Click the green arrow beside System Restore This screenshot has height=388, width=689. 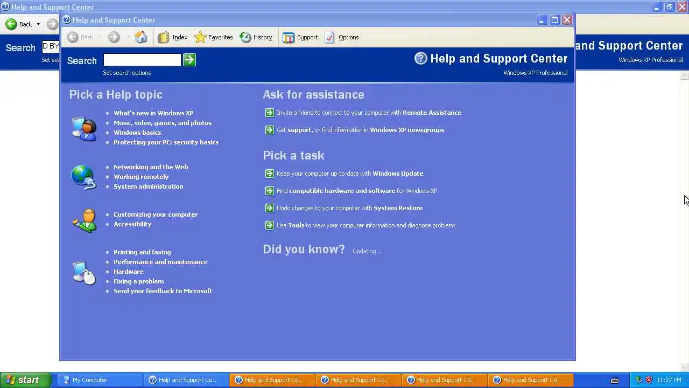pyautogui.click(x=270, y=208)
